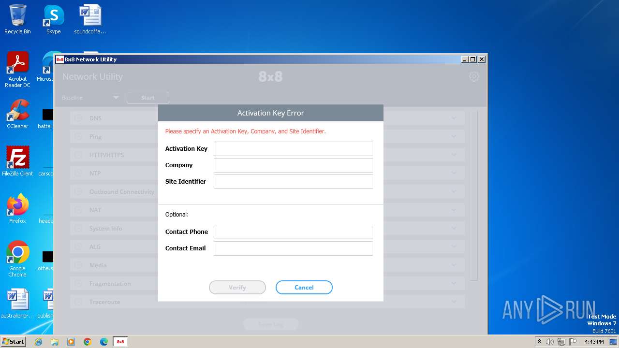Expand the Media row chevron
619x348 pixels.
[454, 265]
